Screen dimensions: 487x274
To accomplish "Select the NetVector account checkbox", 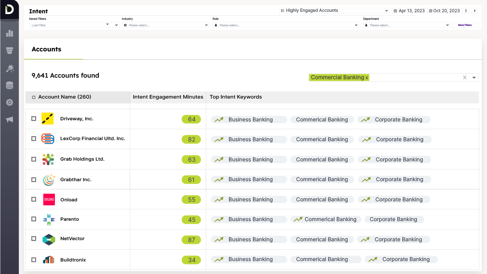I will click(x=33, y=239).
